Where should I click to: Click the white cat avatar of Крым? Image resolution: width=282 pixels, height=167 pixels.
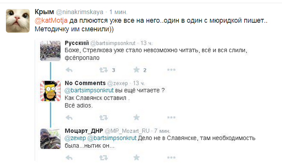pyautogui.click(x=18, y=20)
